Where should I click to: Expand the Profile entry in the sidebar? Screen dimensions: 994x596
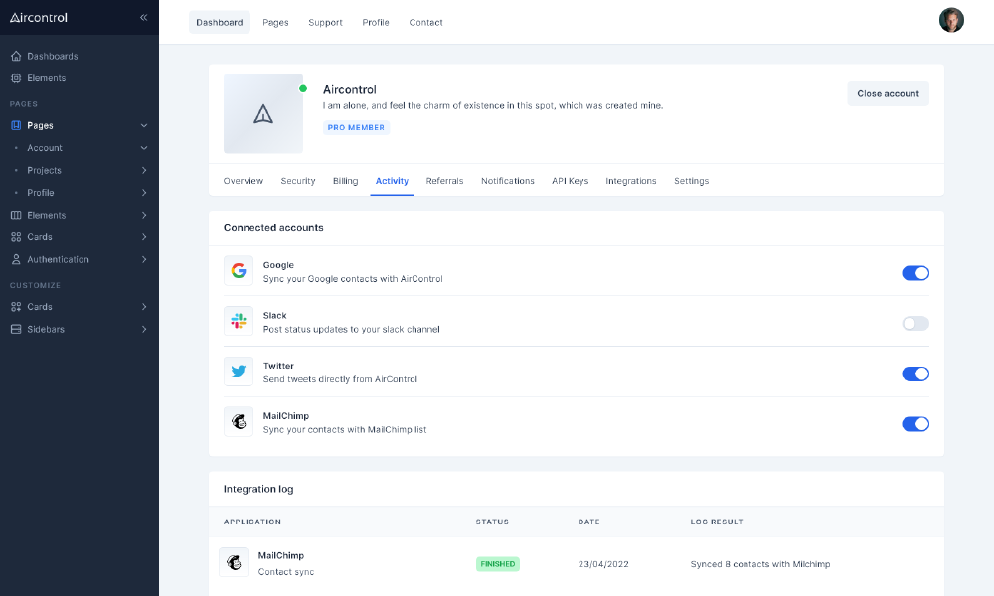[144, 192]
